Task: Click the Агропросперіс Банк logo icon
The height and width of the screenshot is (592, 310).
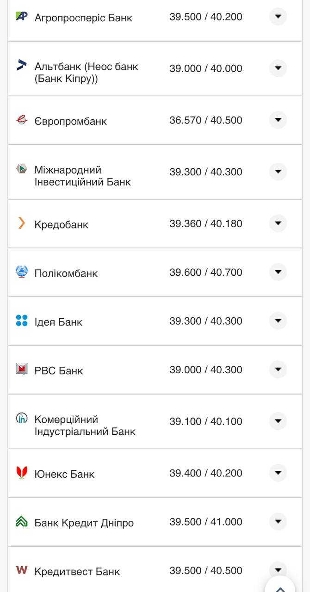Action: [x=22, y=16]
